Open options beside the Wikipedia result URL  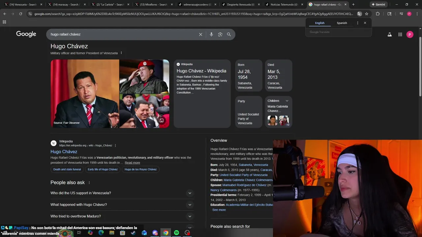(115, 145)
